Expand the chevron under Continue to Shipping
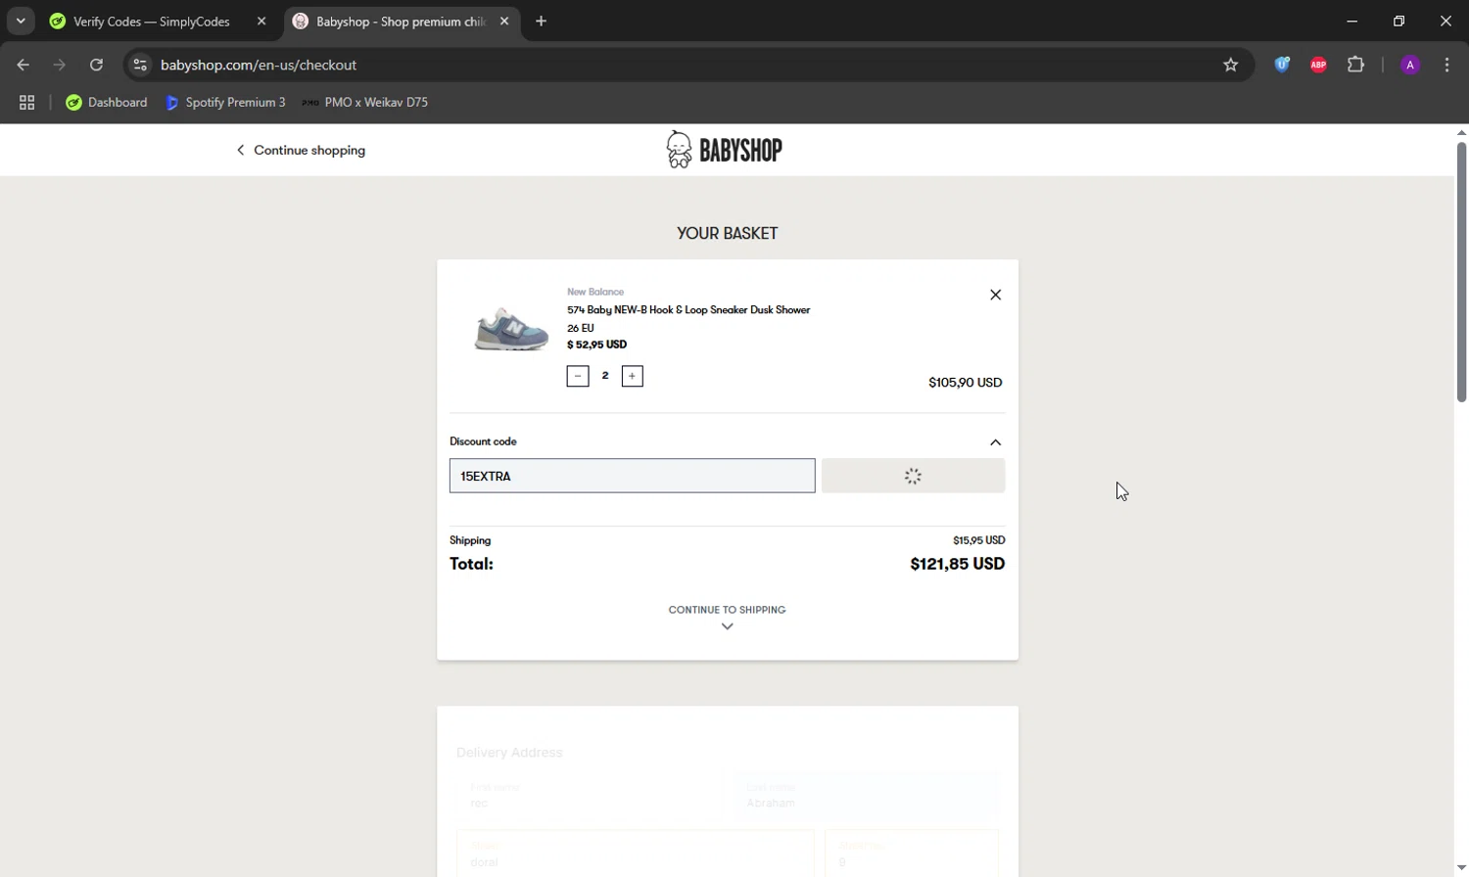1469x877 pixels. (727, 626)
